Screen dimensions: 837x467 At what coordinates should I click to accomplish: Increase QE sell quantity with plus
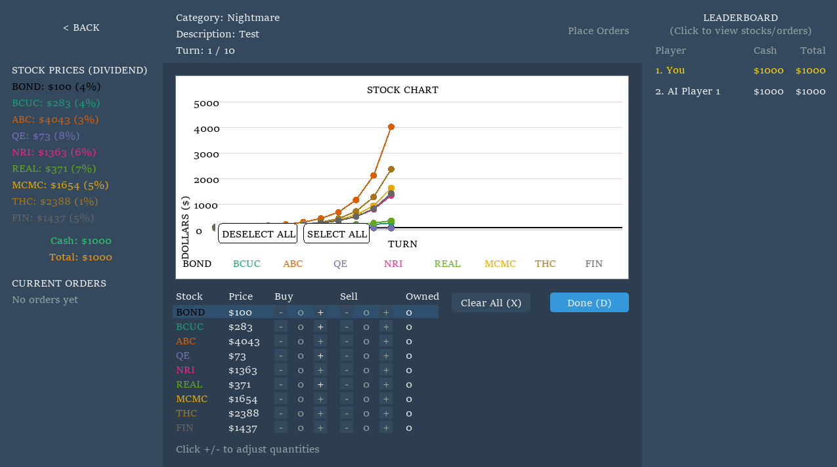click(386, 355)
